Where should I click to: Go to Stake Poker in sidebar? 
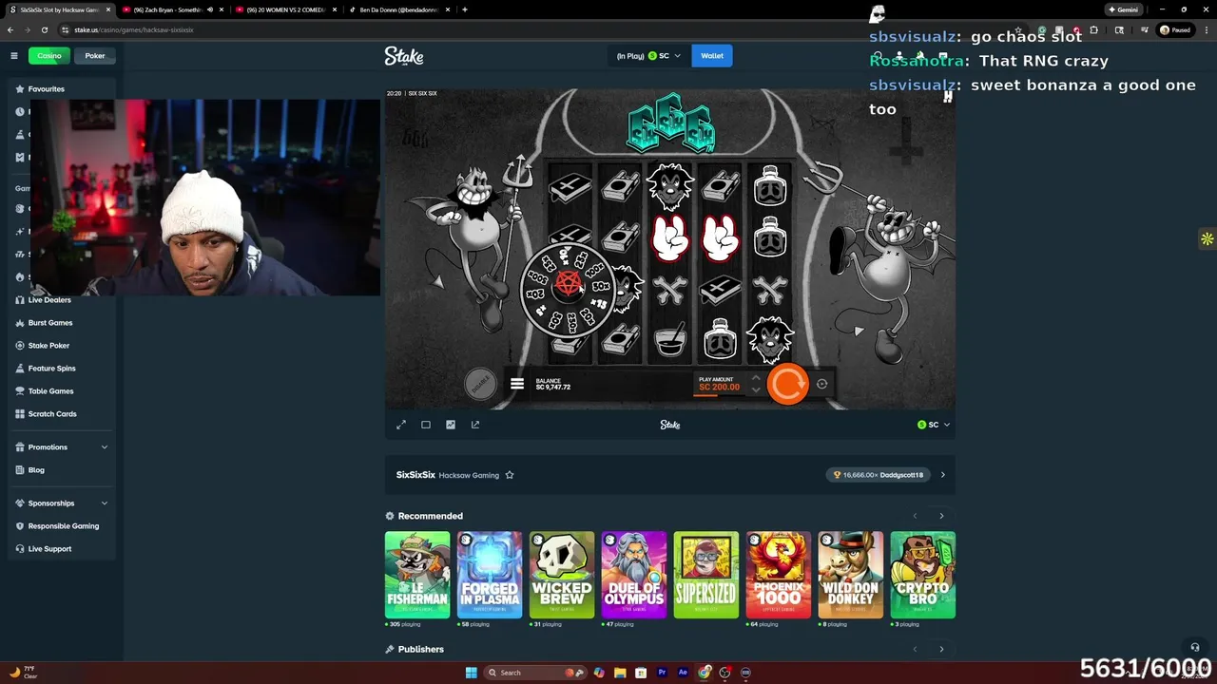click(x=48, y=346)
